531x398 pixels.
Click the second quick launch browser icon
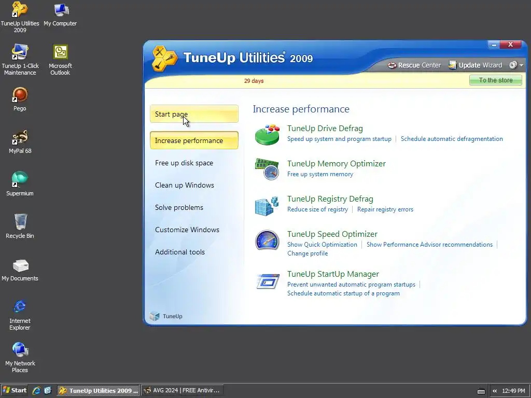(48, 391)
